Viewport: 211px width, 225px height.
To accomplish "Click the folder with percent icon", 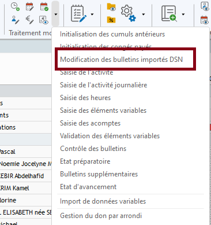I will click(x=111, y=20).
